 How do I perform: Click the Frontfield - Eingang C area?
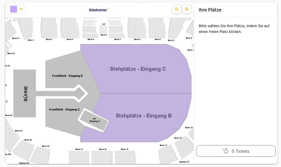pyautogui.click(x=64, y=109)
